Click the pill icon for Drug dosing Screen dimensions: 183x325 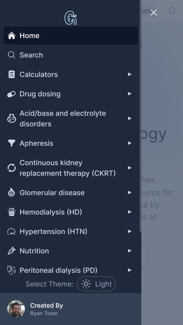click(x=11, y=94)
